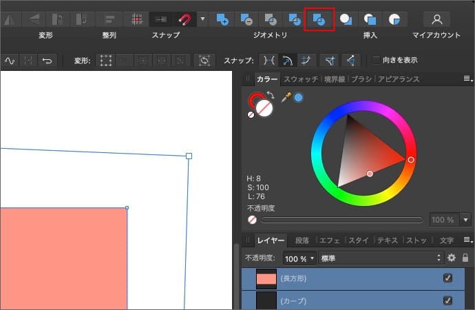Image resolution: width=475 pixels, height=310 pixels.
Task: Click the 不透明度 opacity slider track
Action: pos(342,220)
